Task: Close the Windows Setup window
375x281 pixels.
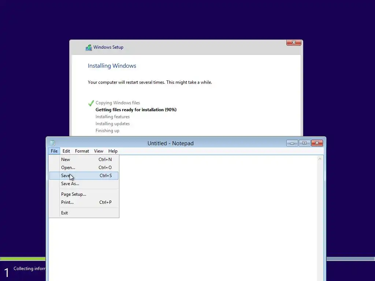Action: point(294,42)
